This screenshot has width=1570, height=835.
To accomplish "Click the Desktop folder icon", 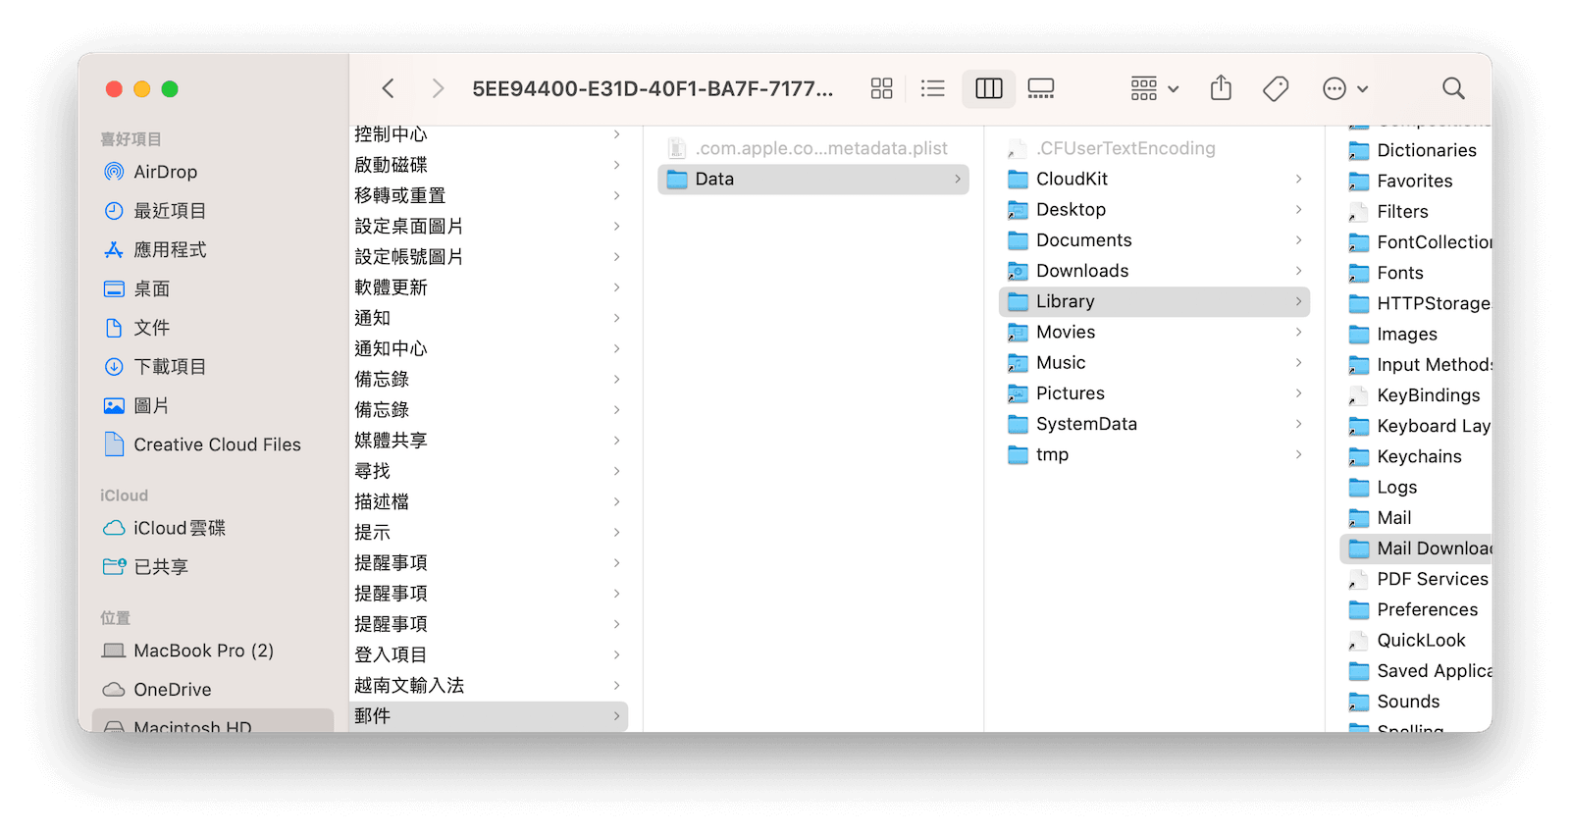I will pyautogui.click(x=1019, y=210).
